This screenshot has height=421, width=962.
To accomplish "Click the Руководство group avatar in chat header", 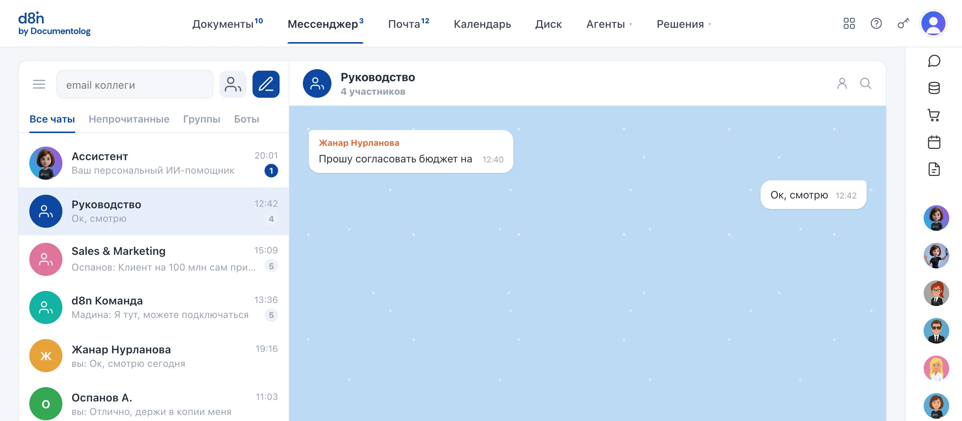I will coord(317,83).
